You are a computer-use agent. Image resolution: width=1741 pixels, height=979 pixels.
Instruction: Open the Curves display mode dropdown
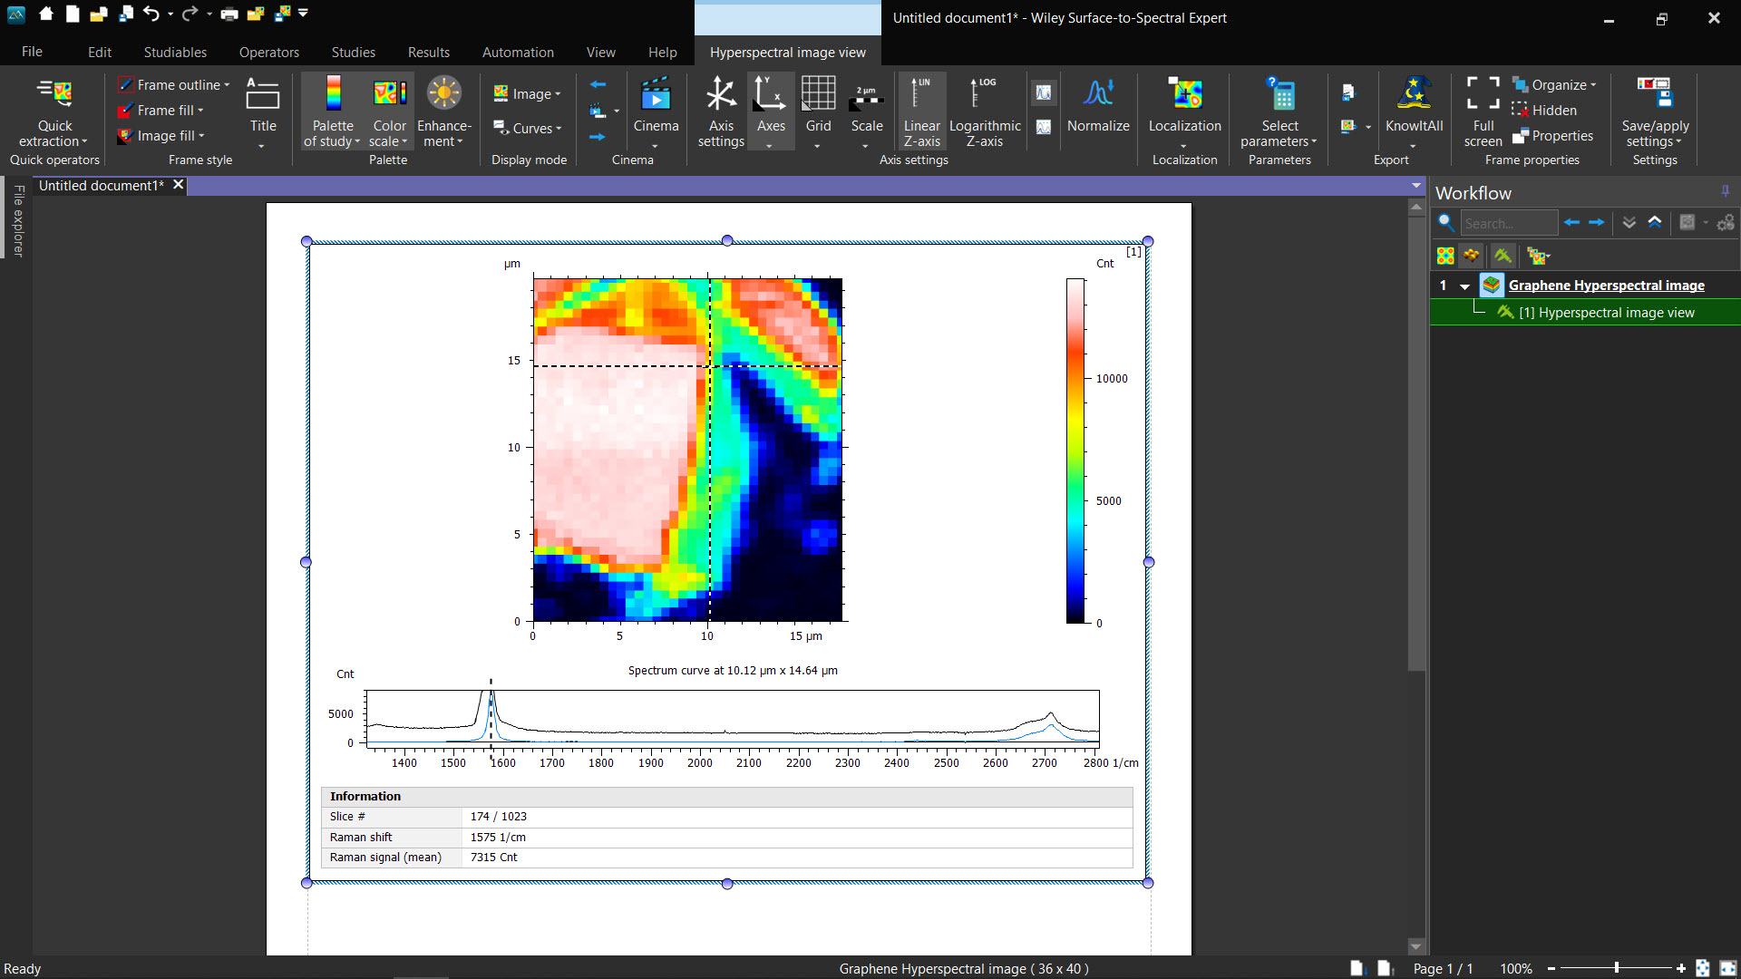click(532, 129)
